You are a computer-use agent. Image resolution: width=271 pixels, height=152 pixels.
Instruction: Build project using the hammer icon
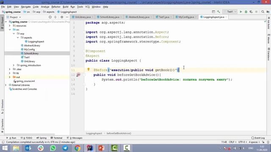click(218, 12)
